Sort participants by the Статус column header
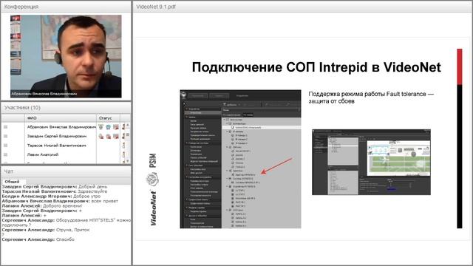This screenshot has height=266, width=473. [109, 118]
